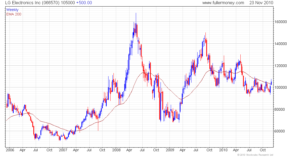The width and height of the screenshot is (289, 157).
Task: Click the '2008' year label on time axis
Action: coord(116,150)
